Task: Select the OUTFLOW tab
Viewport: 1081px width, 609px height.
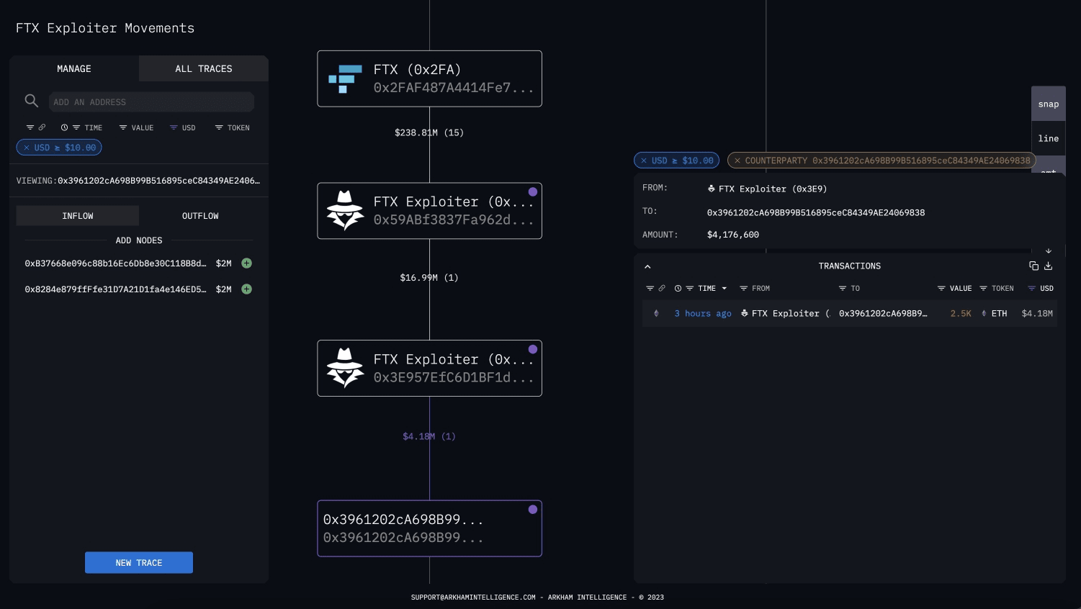Action: pyautogui.click(x=200, y=215)
